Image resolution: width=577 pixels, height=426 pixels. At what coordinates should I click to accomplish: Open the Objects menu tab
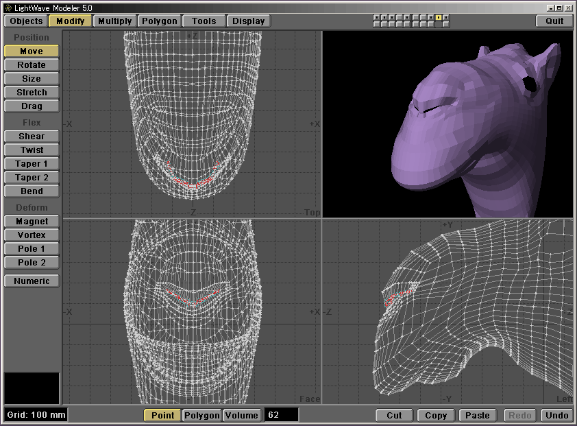[26, 21]
